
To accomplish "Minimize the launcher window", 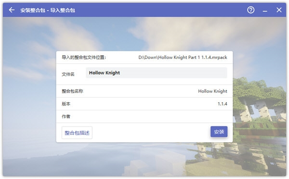I will tap(265, 11).
